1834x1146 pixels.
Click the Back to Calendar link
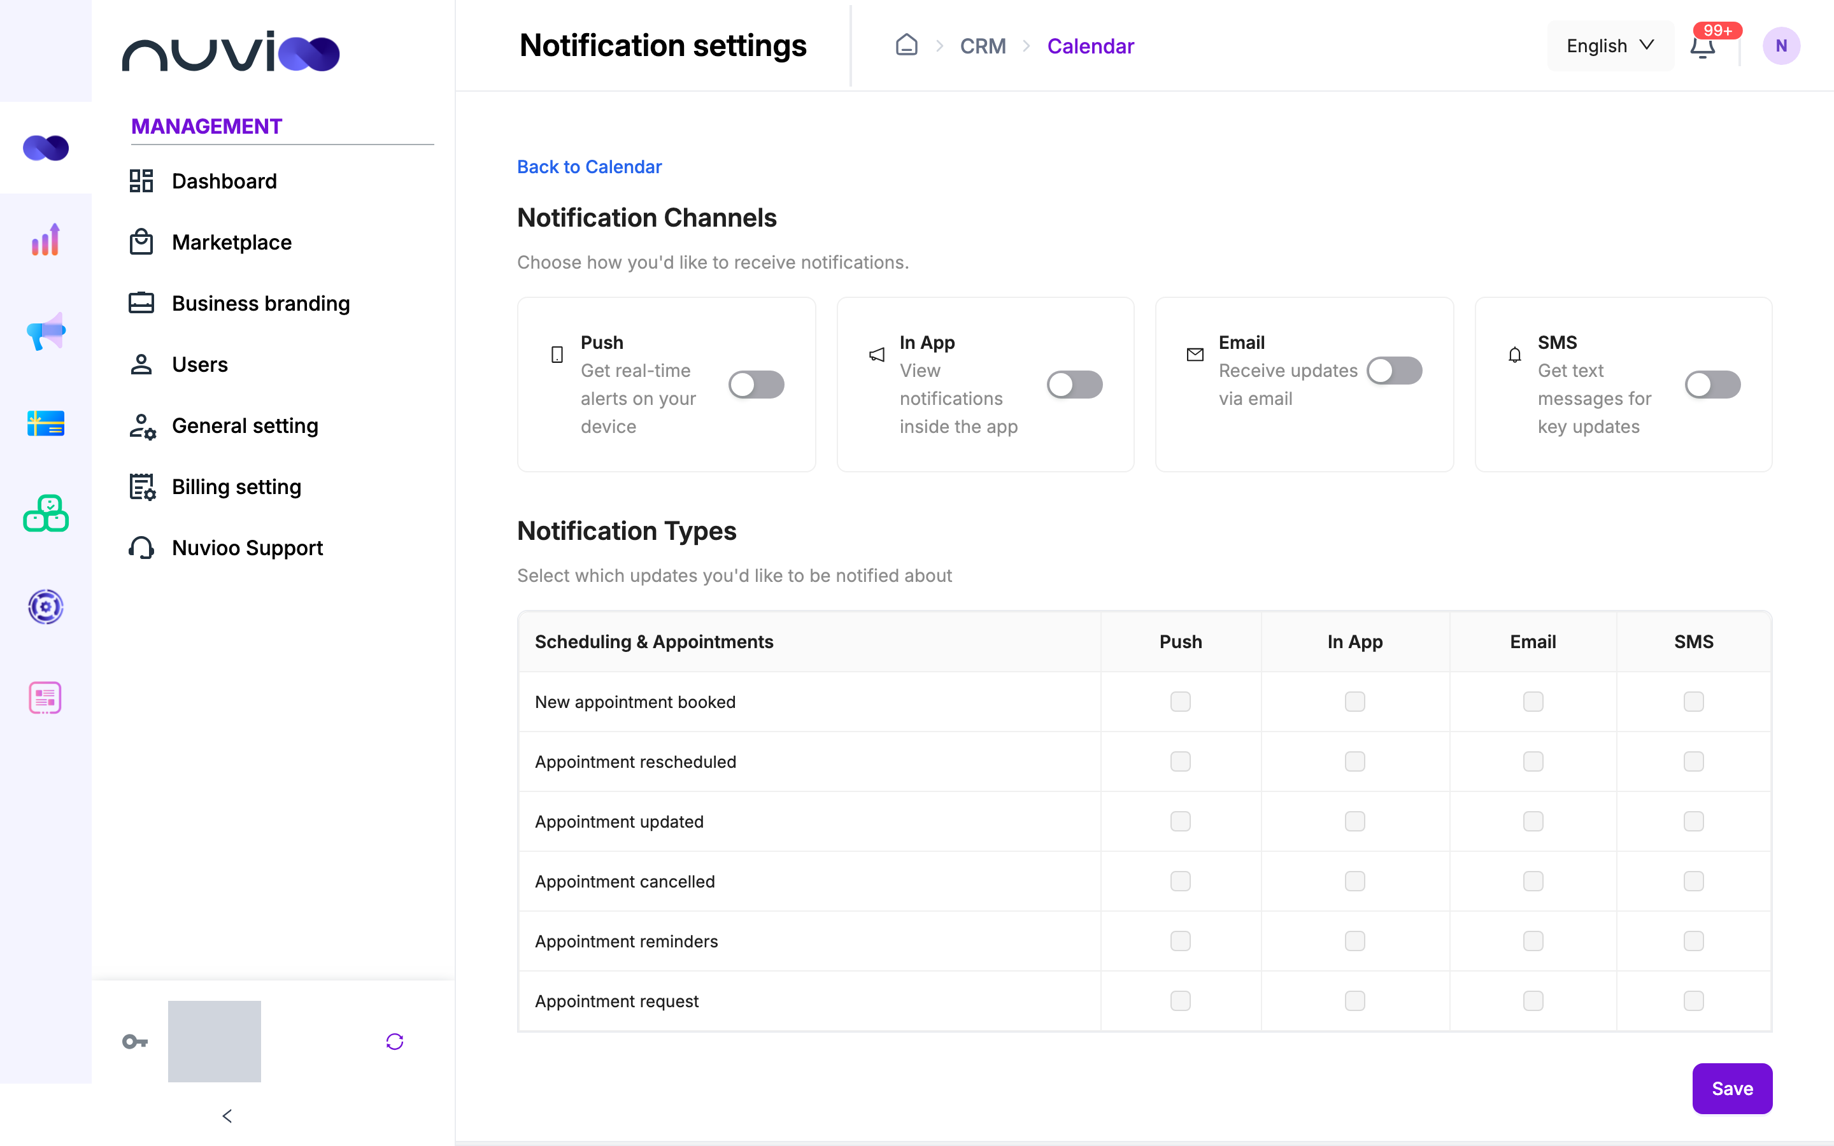(589, 167)
